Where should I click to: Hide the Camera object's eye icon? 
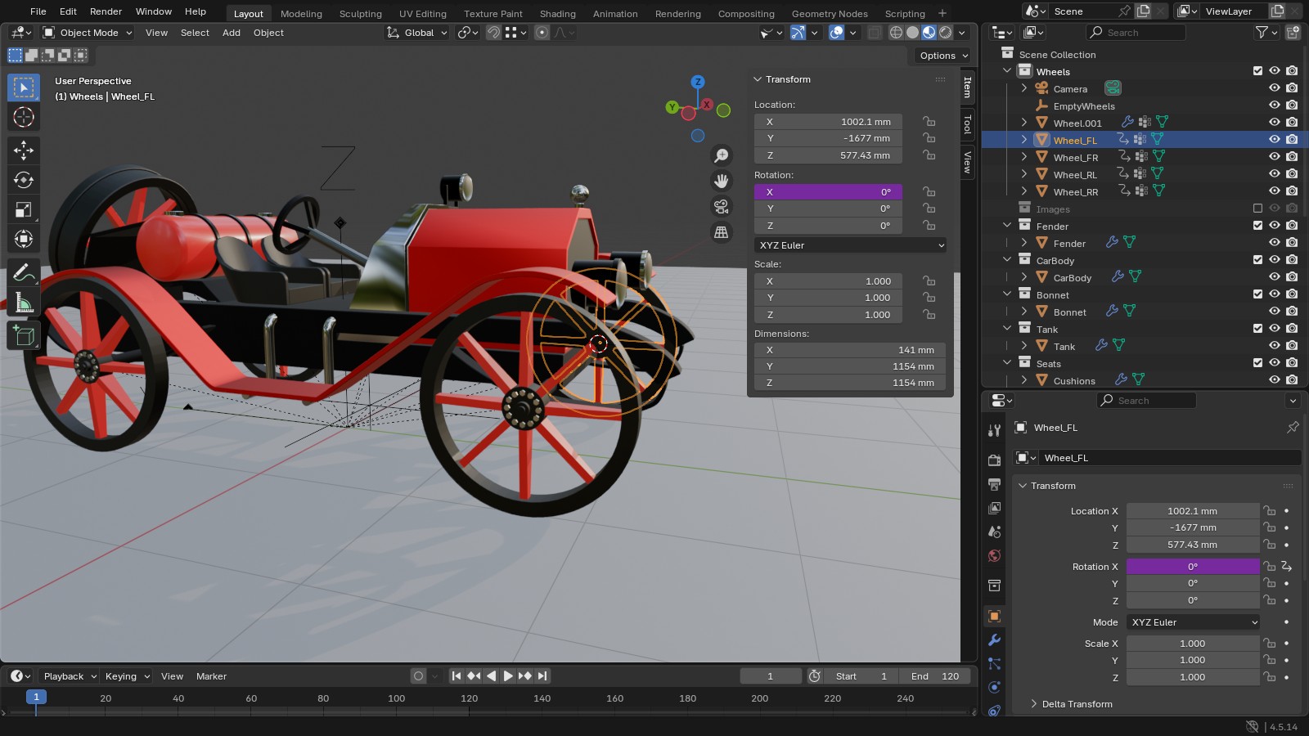(x=1274, y=88)
